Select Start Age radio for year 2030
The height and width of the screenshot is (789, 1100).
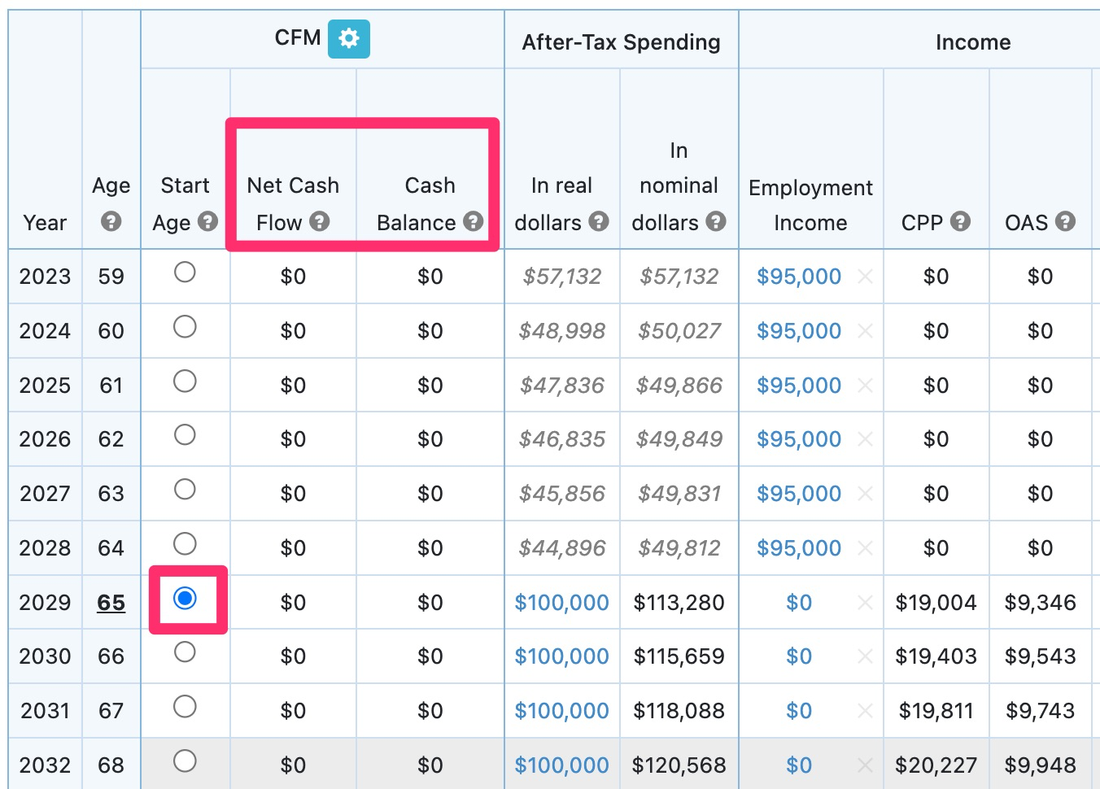click(185, 653)
